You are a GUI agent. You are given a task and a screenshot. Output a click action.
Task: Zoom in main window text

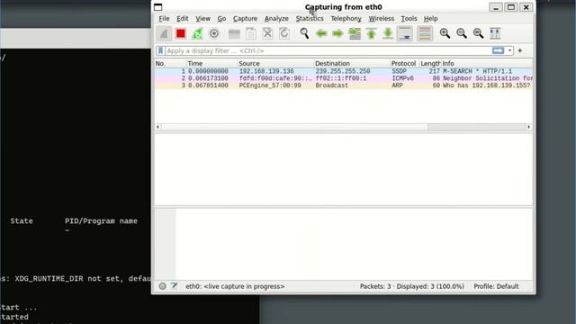click(445, 33)
